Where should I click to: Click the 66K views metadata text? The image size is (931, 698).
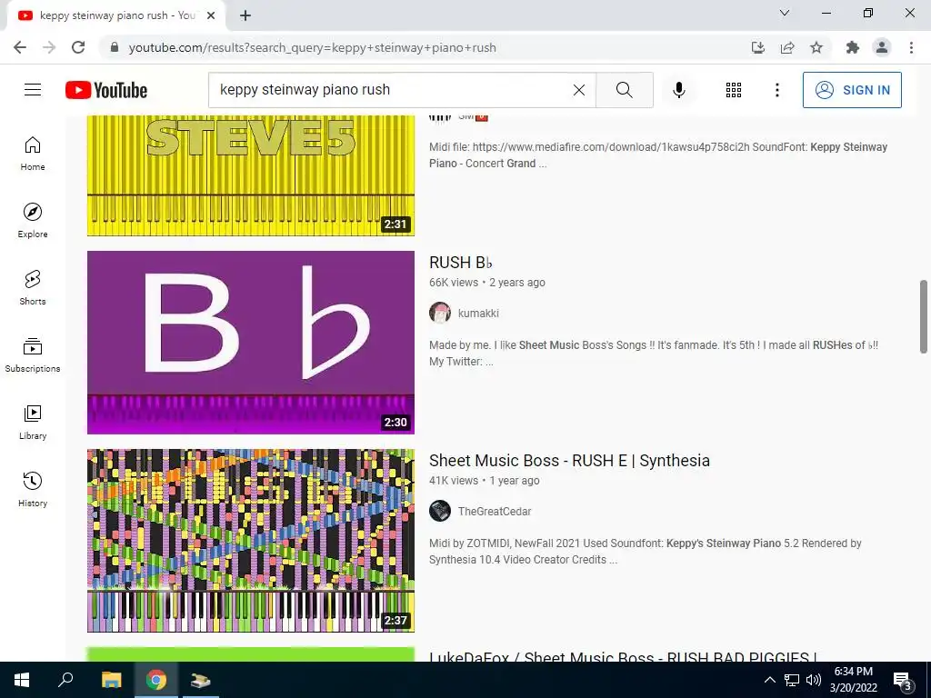click(454, 283)
